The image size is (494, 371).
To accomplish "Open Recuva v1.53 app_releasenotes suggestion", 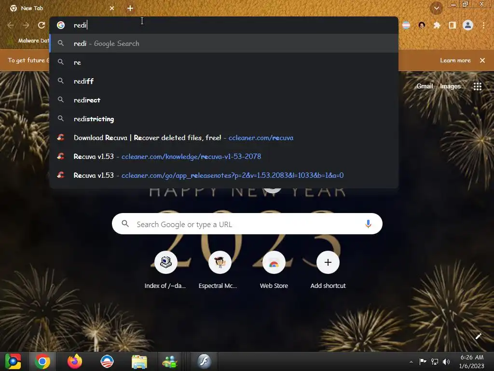I will coord(224,175).
